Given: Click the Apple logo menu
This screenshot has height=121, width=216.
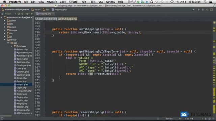Looking at the screenshot, I should pyautogui.click(x=4, y=2).
